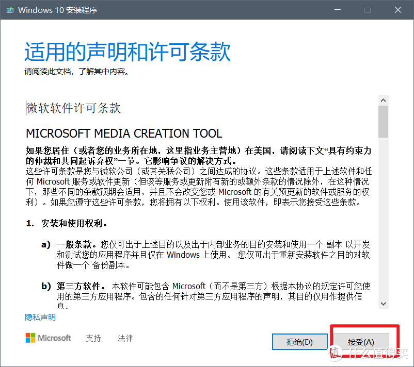414x367 pixels.
Task: Decline the license terms with 拒绝(D)
Action: pos(300,342)
